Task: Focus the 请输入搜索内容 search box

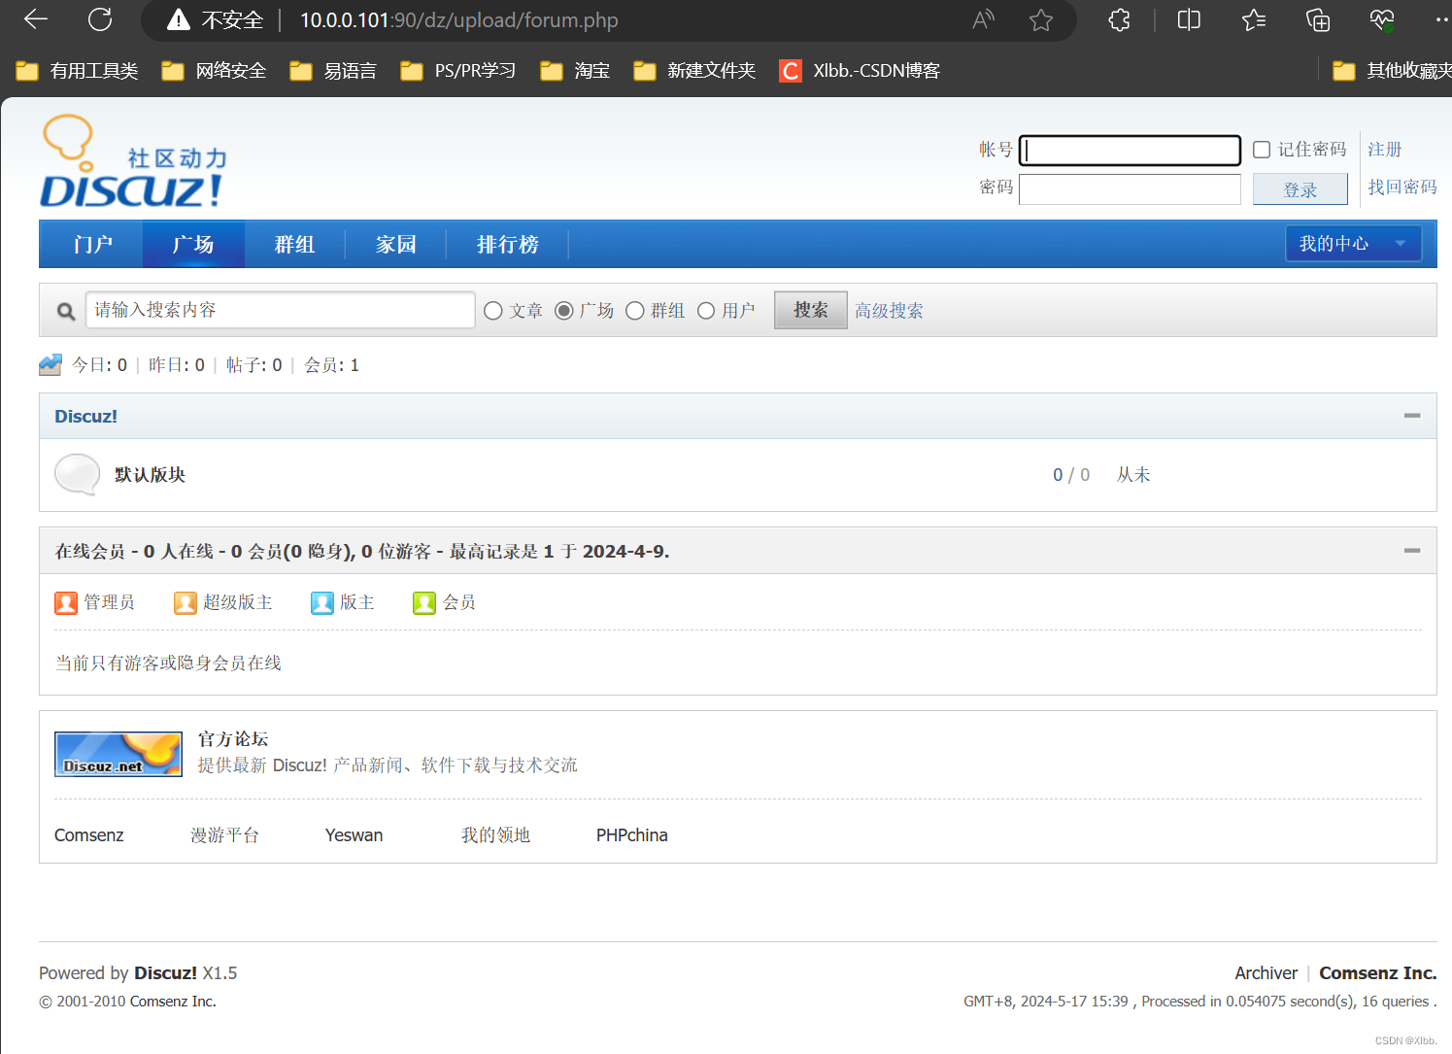Action: (x=281, y=310)
